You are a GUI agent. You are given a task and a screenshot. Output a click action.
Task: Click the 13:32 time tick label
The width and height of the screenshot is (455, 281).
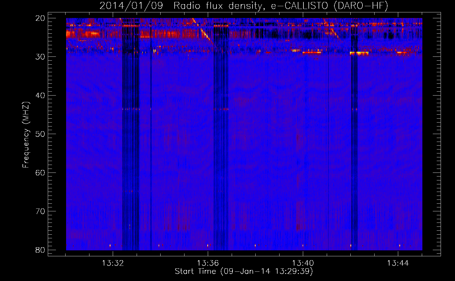(x=113, y=263)
